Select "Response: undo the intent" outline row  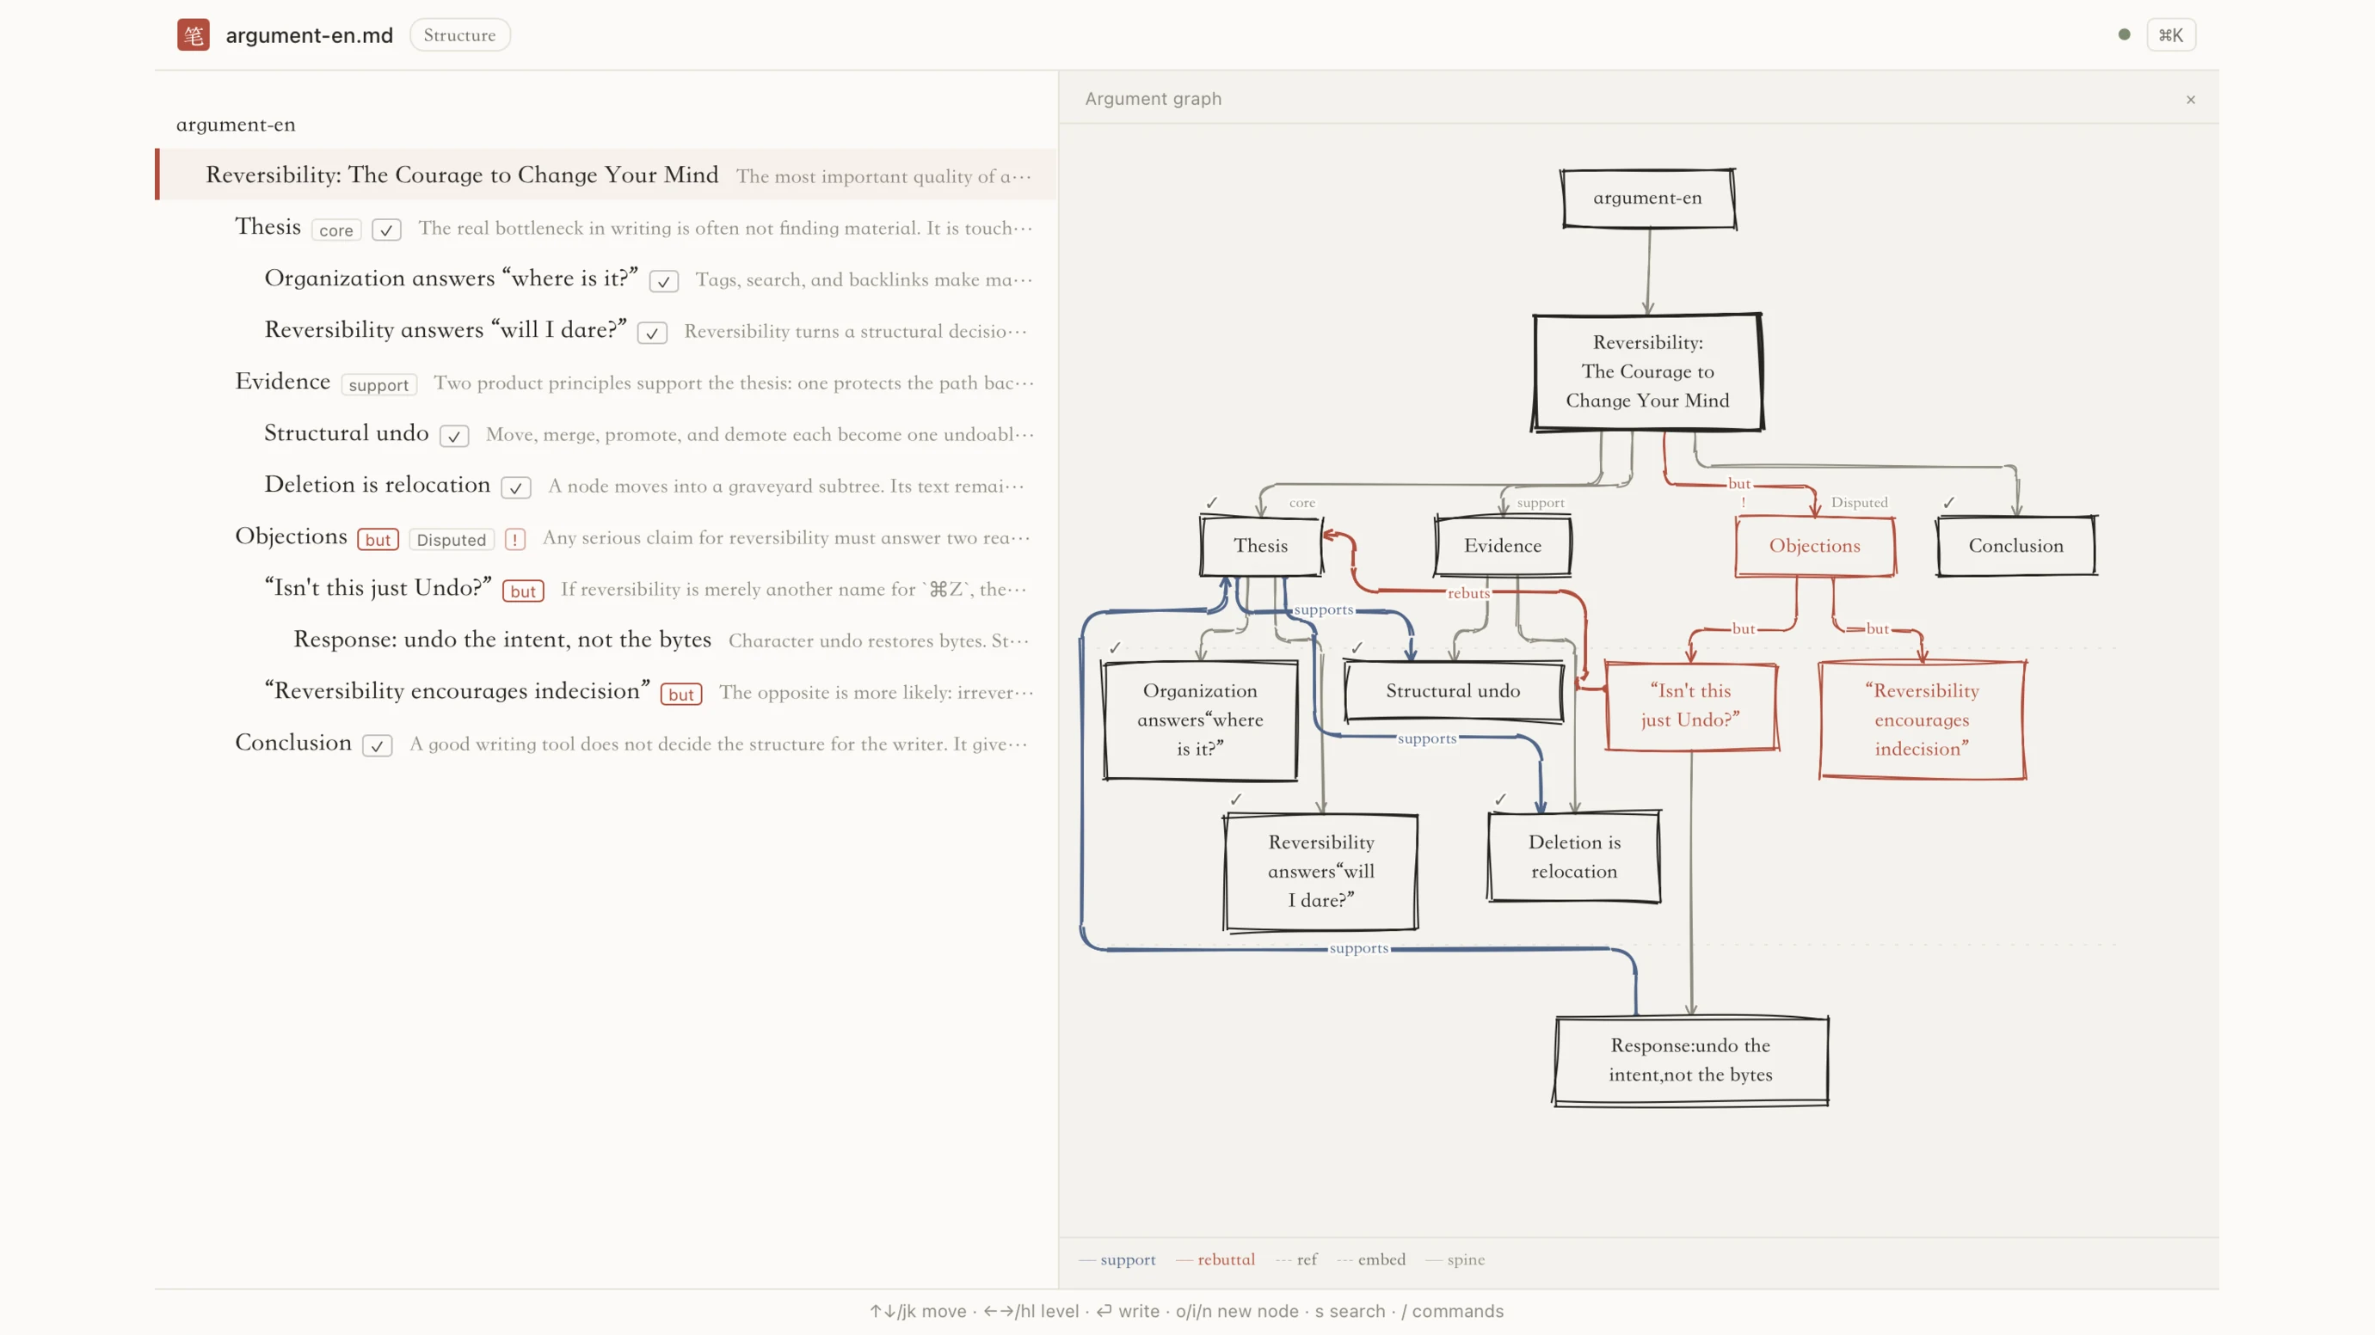pos(606,640)
